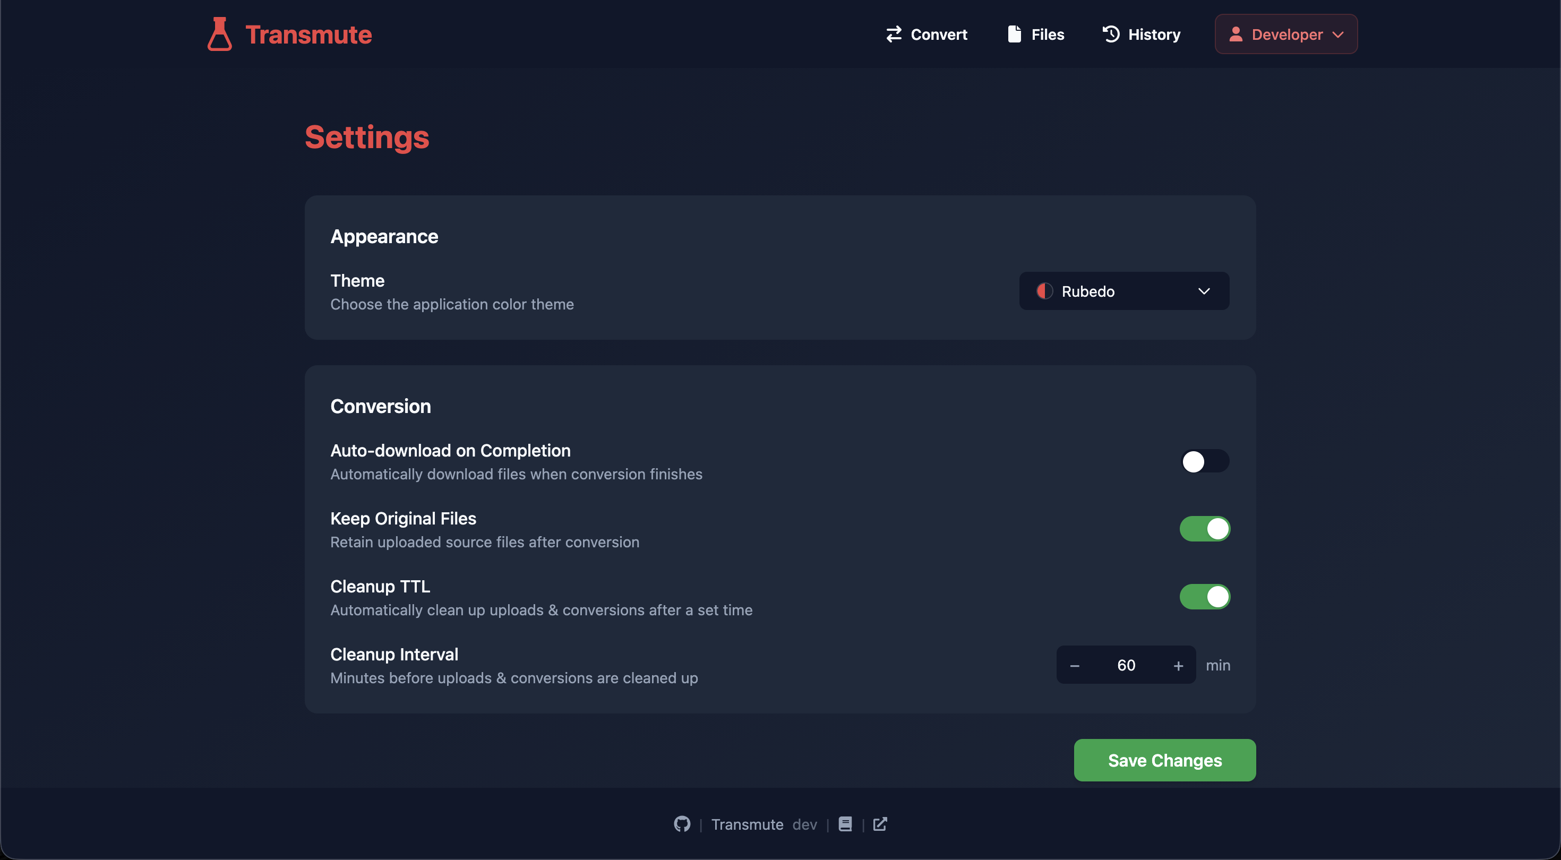Click the Developer user avatar icon
This screenshot has width=1561, height=860.
pos(1236,35)
